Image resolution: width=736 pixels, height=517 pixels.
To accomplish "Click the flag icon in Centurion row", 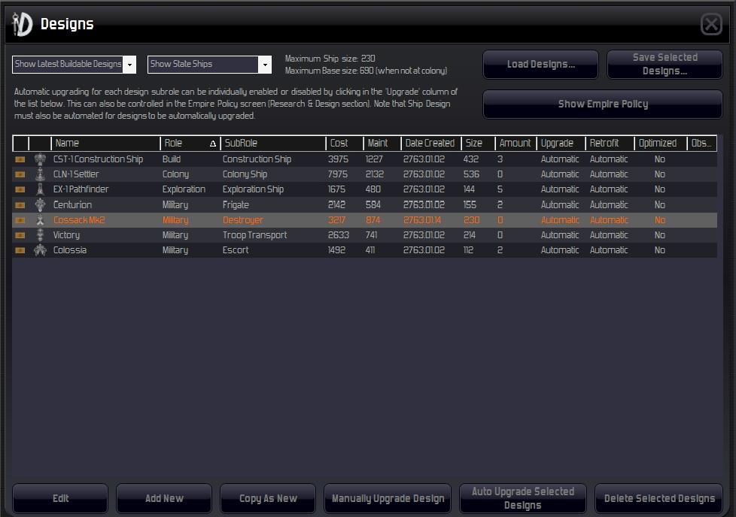I will (x=20, y=205).
